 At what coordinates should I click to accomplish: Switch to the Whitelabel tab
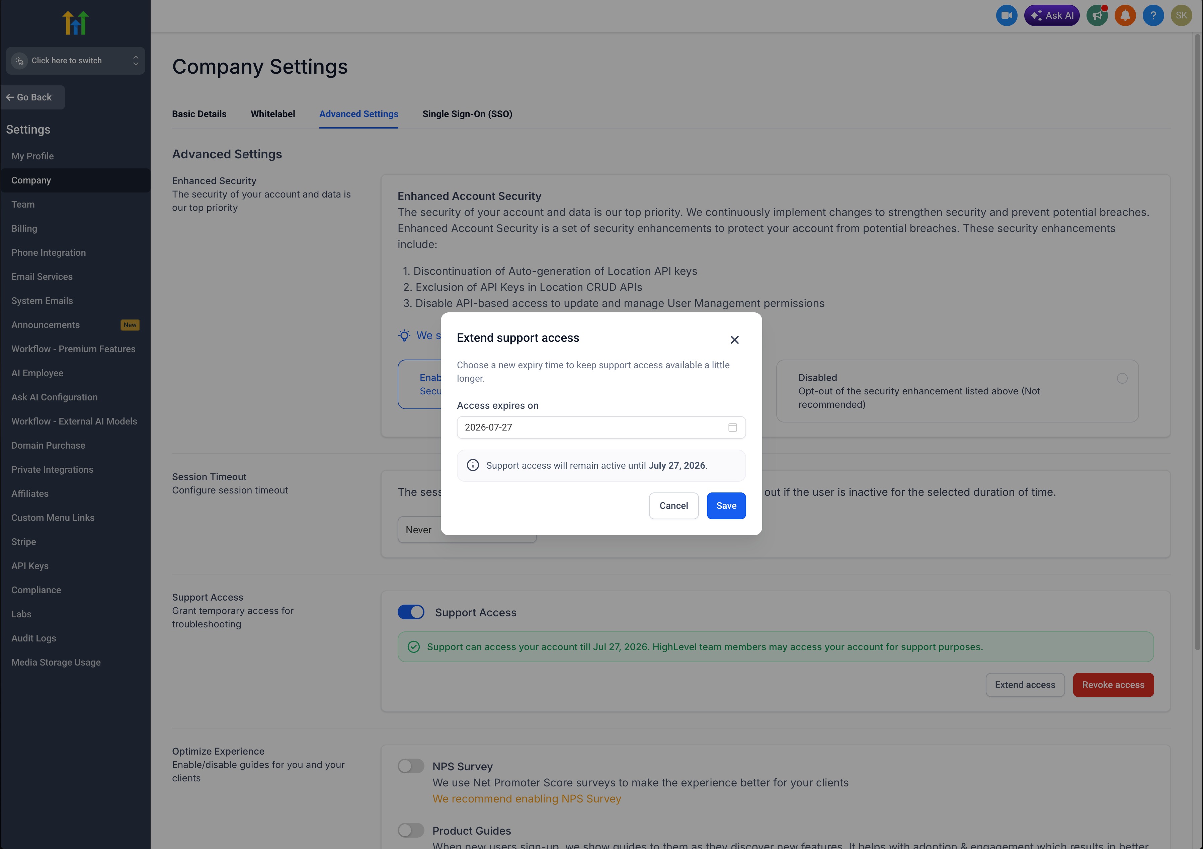[272, 114]
